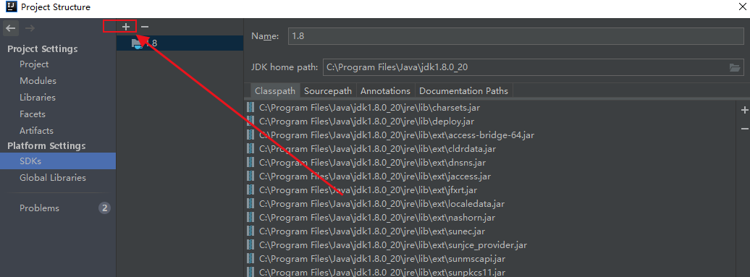Open Problems list
750x277 pixels.
point(39,208)
